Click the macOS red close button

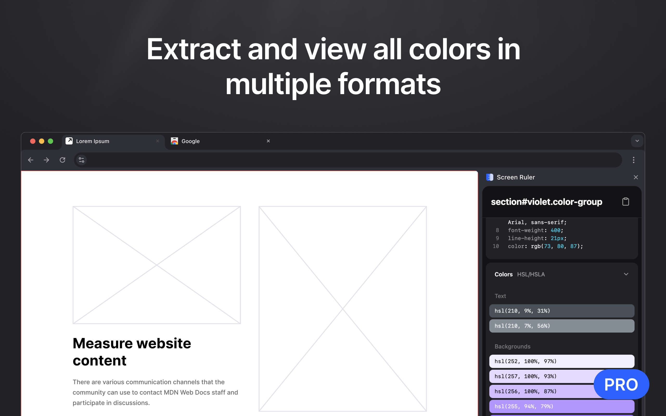[33, 141]
